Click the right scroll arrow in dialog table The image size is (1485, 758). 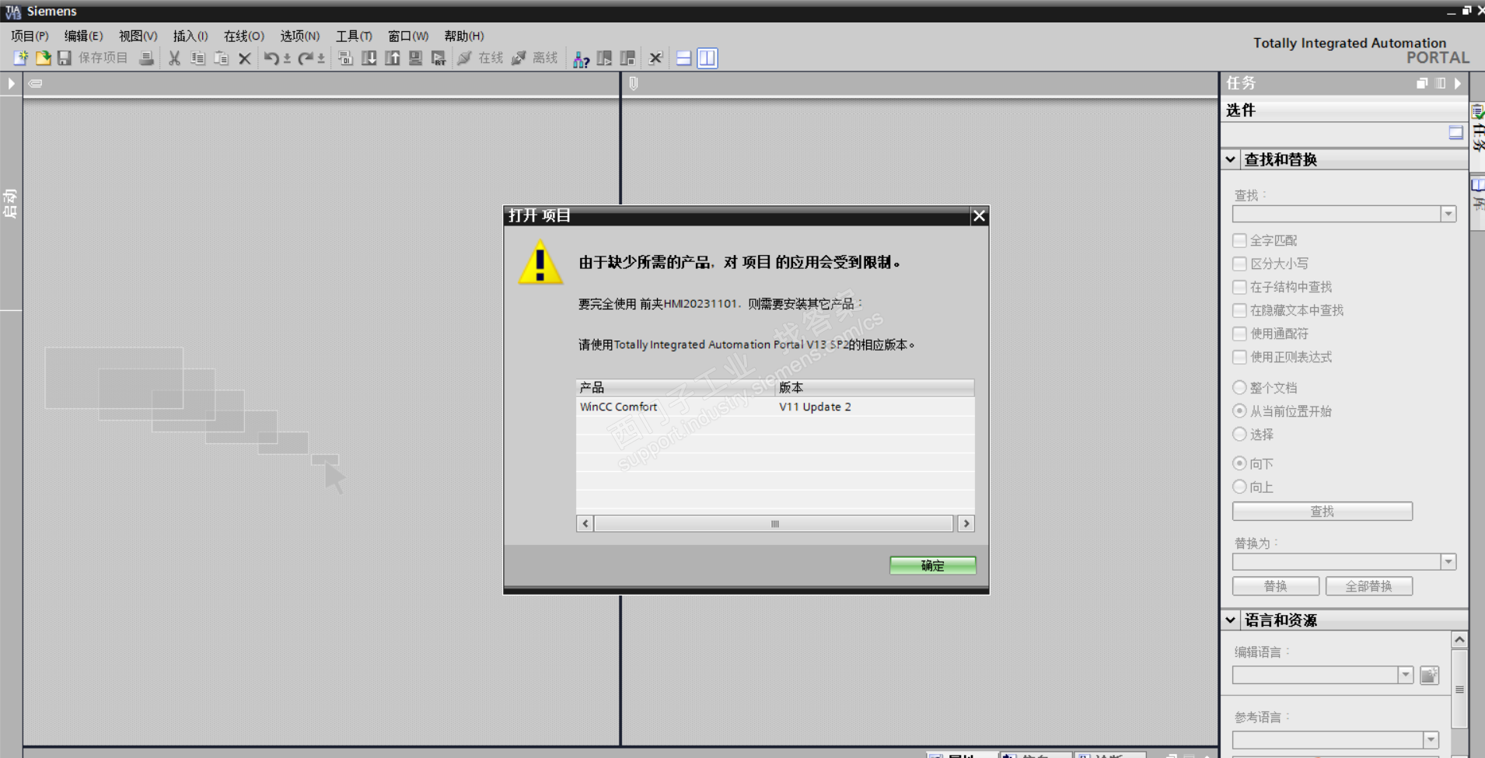(966, 524)
